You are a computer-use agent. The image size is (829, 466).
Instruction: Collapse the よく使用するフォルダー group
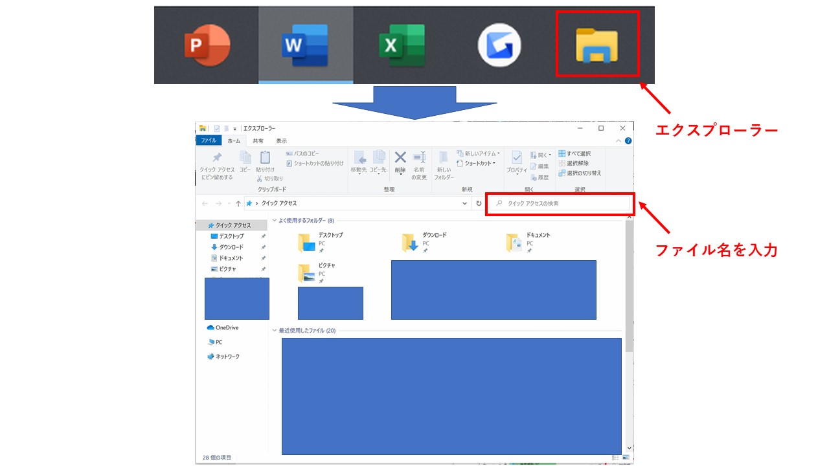tap(275, 221)
